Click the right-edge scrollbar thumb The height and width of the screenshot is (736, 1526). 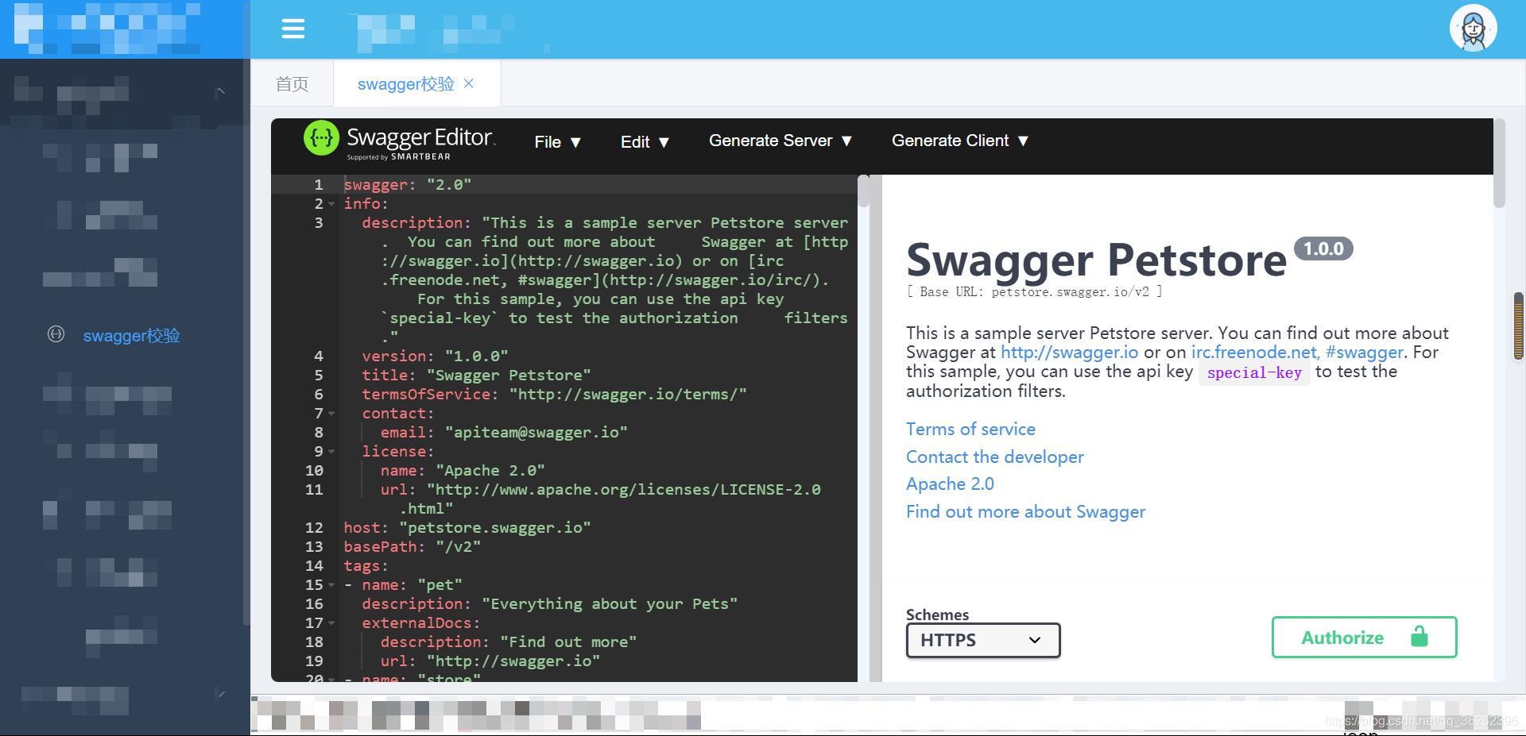[1519, 326]
